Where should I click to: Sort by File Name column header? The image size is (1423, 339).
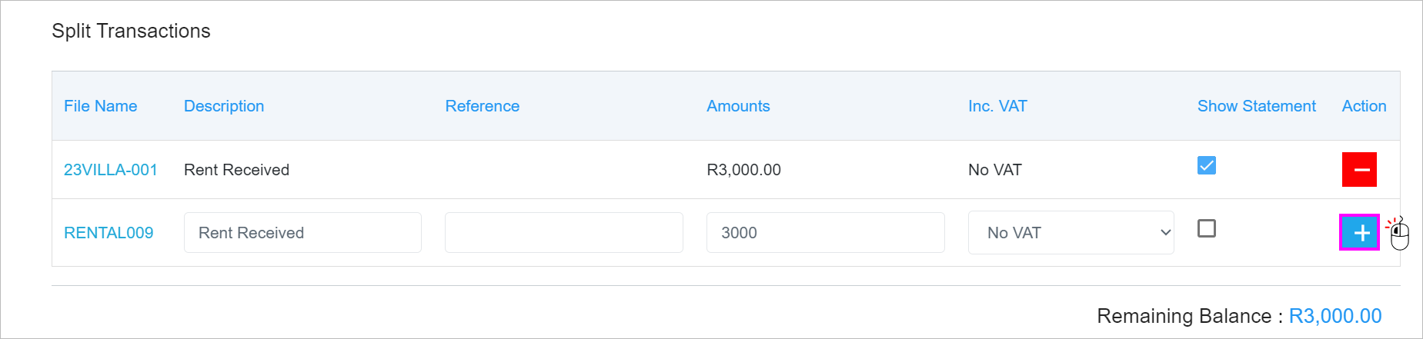[101, 106]
